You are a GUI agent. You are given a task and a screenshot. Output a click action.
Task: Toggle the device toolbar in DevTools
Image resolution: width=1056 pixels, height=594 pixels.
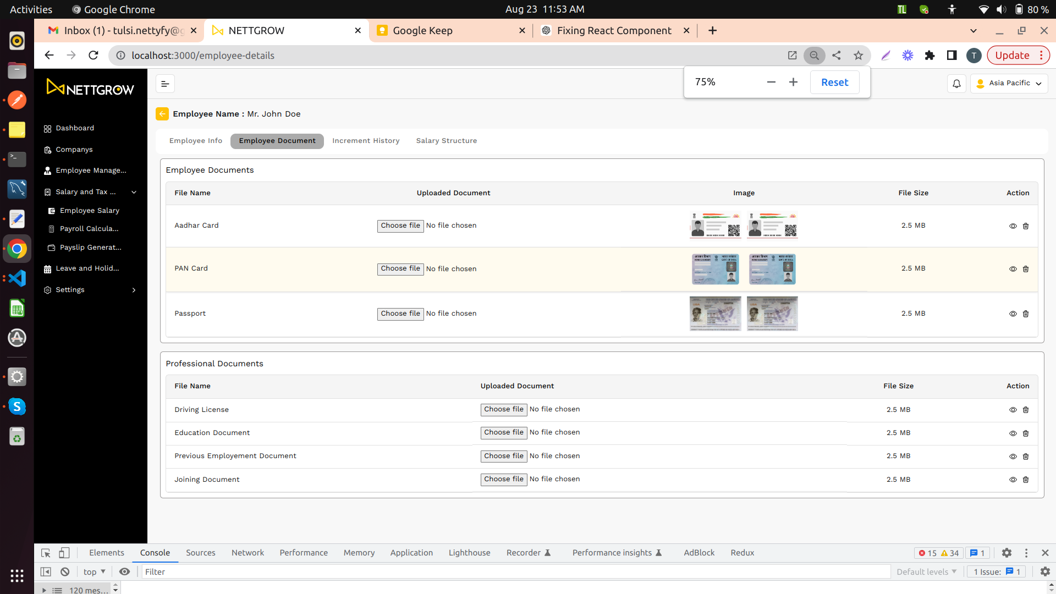(64, 553)
